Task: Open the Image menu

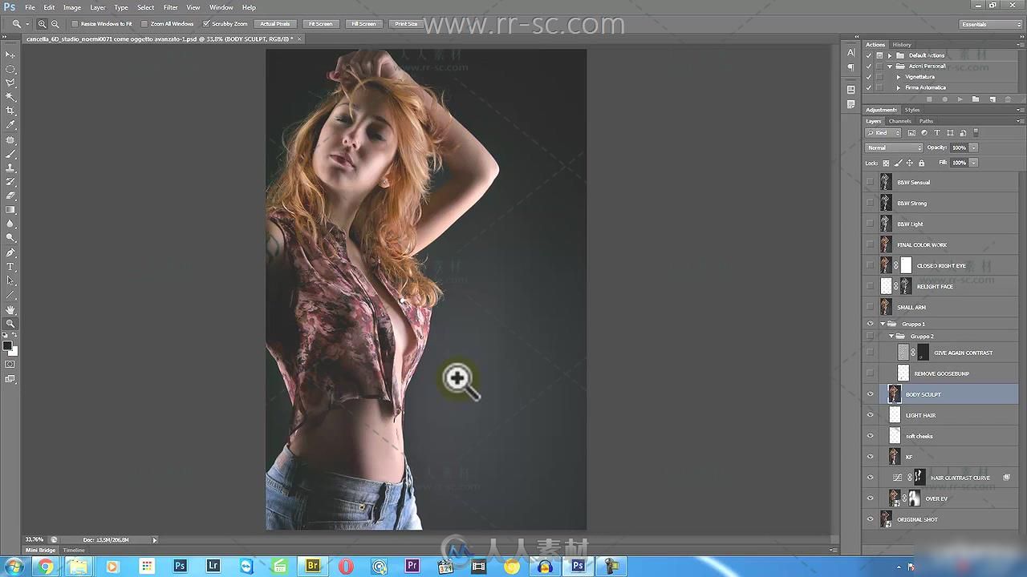Action: [x=72, y=7]
